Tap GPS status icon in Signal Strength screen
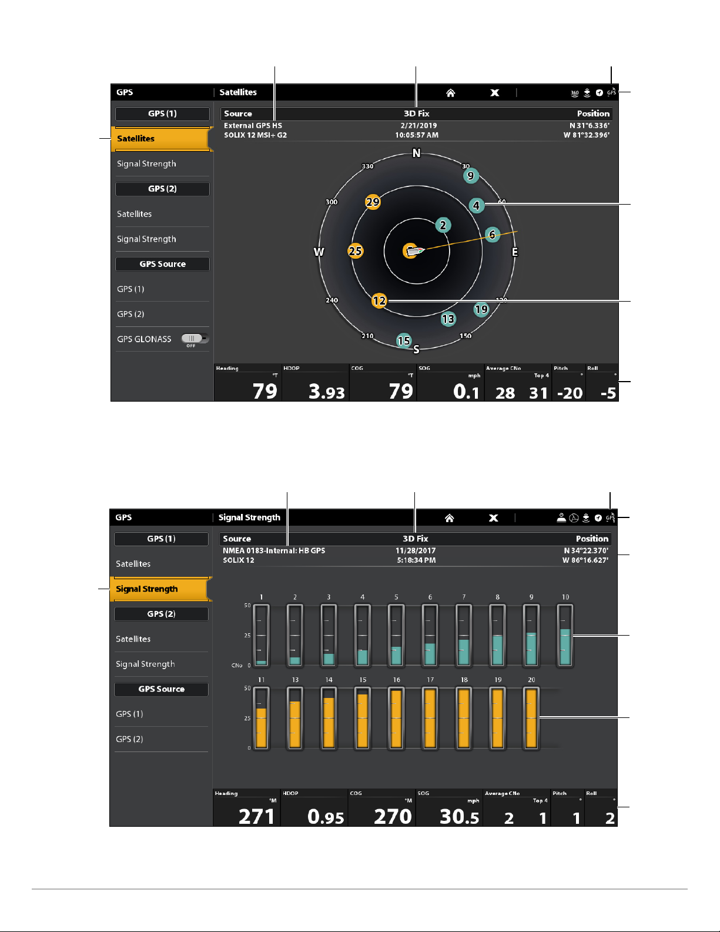The width and height of the screenshot is (720, 932). 611,517
